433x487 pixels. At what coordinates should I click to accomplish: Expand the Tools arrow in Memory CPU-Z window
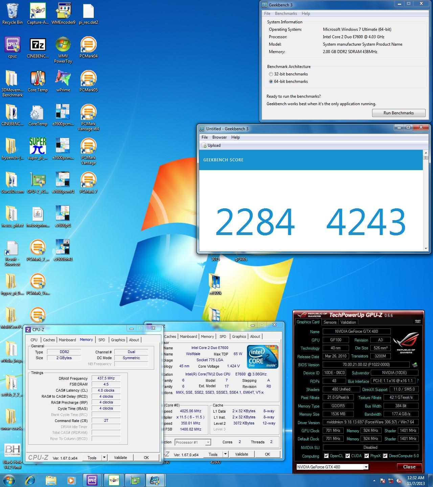[x=105, y=458]
